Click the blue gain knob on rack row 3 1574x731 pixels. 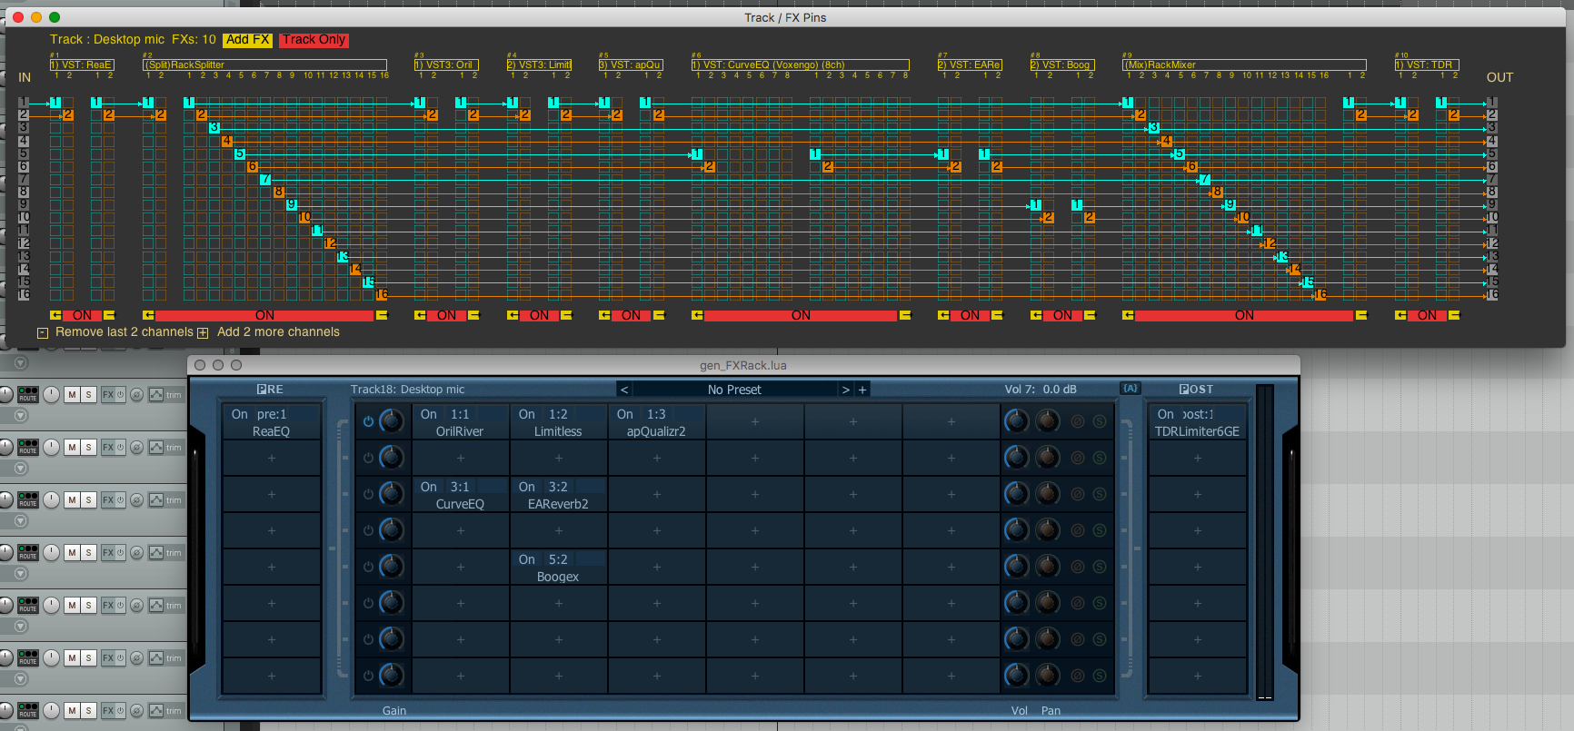pyautogui.click(x=392, y=493)
